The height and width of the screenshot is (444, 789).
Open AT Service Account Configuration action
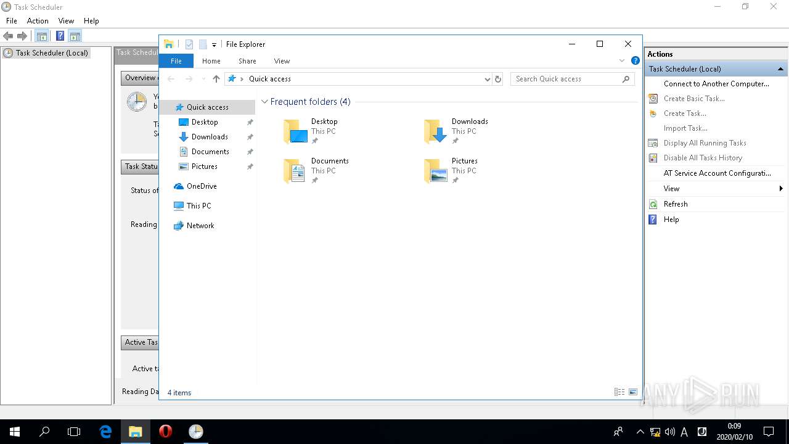(717, 173)
